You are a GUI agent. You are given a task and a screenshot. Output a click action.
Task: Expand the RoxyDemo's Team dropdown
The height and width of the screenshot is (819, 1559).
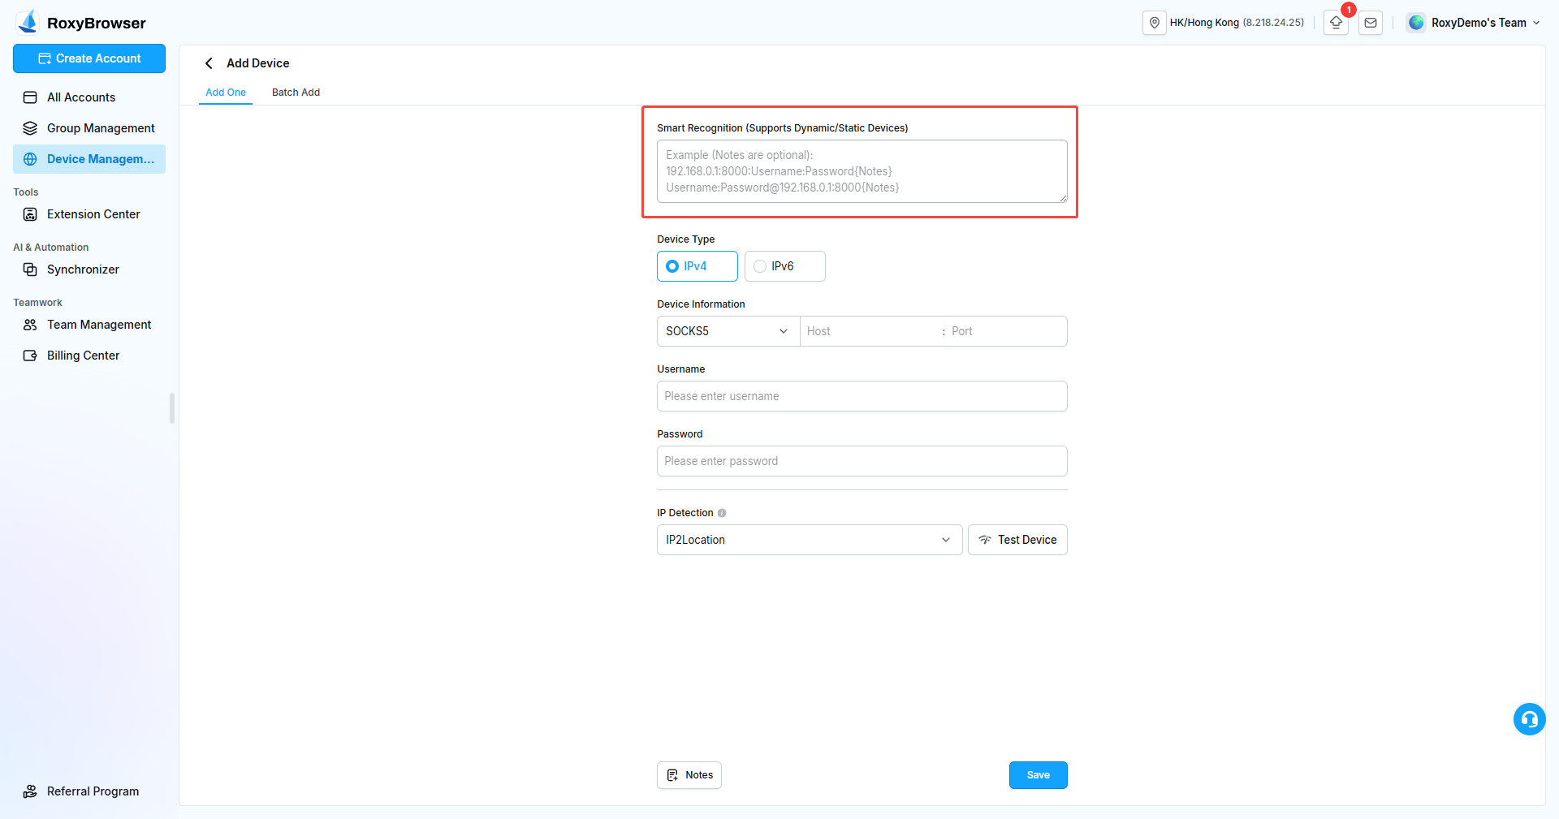click(1536, 23)
